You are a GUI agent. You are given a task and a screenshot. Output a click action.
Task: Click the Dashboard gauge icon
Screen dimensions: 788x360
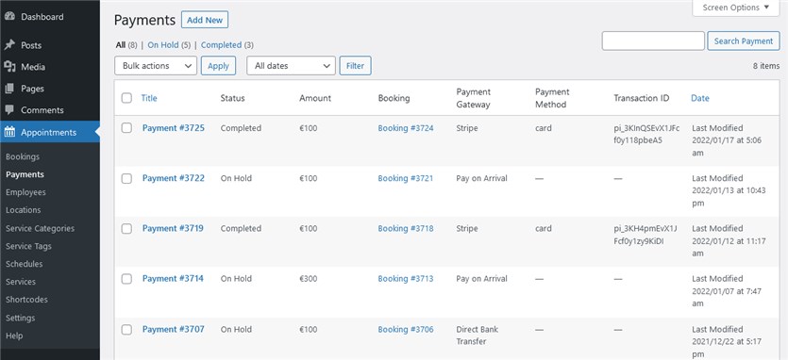[x=9, y=17]
